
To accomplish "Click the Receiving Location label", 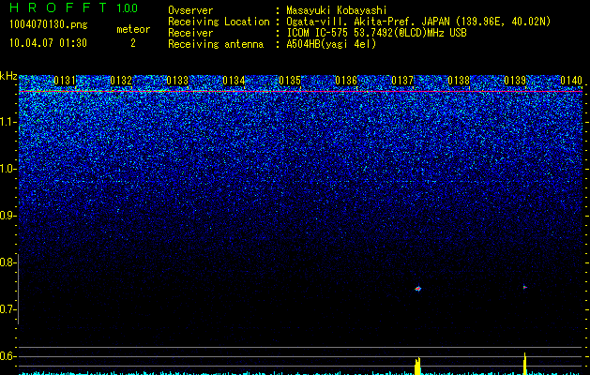I will [219, 22].
